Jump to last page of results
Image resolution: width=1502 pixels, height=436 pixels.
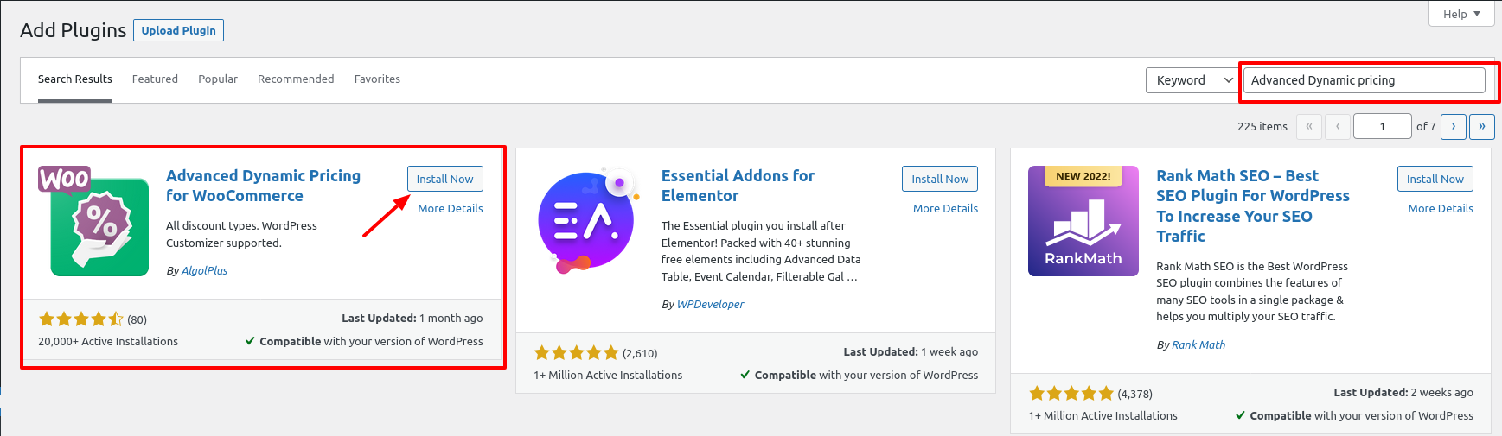tap(1482, 126)
